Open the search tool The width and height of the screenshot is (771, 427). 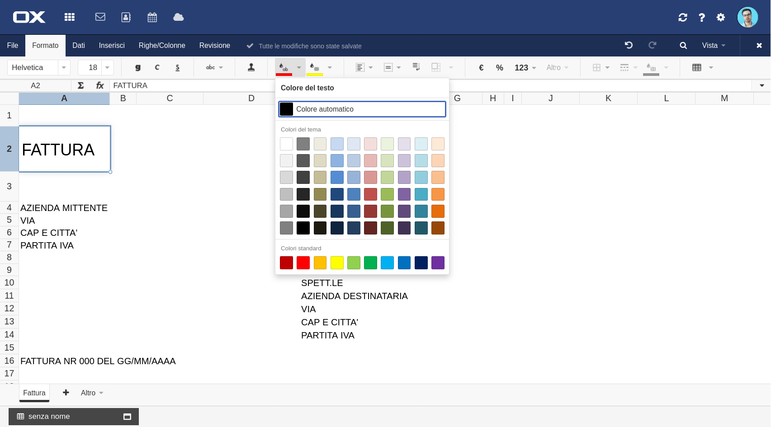pyautogui.click(x=683, y=45)
